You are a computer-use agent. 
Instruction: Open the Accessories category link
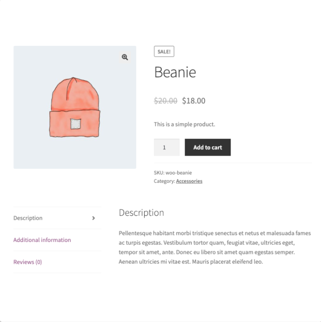[189, 181]
